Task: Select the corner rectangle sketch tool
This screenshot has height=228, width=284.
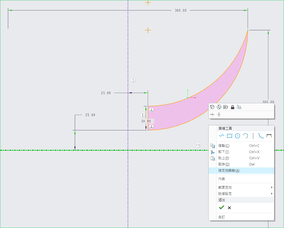Action: [x=230, y=136]
